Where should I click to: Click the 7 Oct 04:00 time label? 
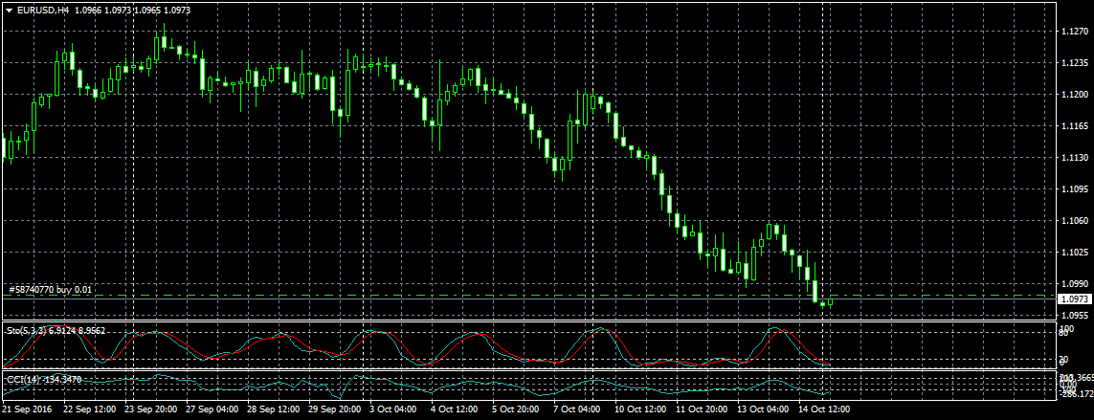pyautogui.click(x=575, y=409)
